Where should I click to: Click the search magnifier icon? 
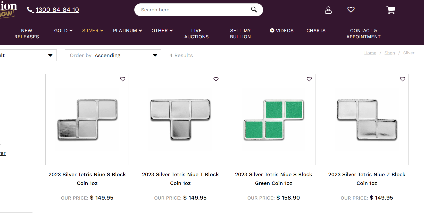[x=254, y=10]
